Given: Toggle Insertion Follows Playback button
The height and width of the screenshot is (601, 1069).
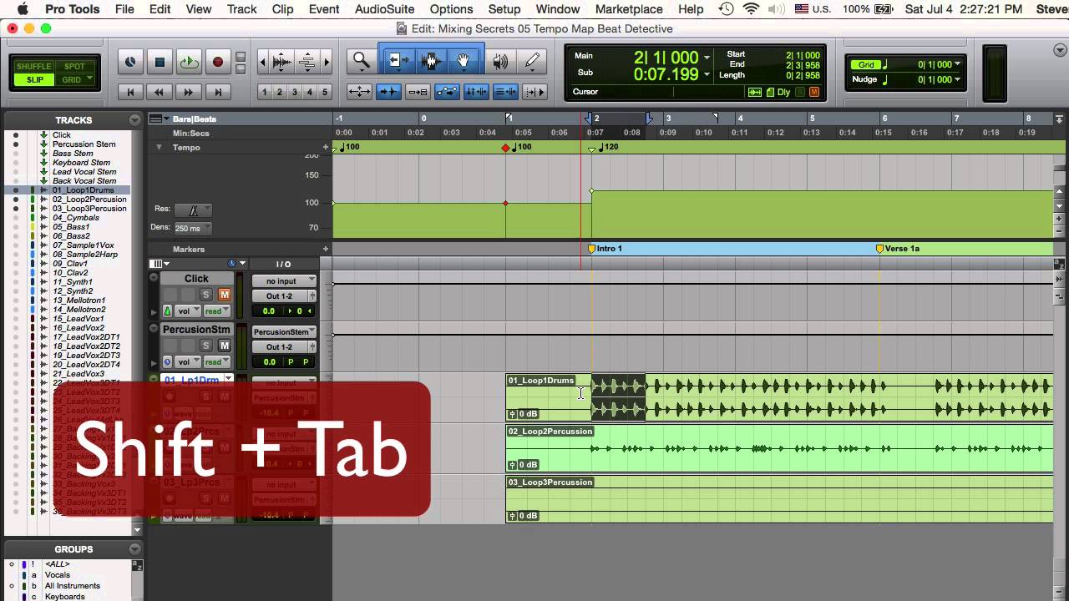Looking at the screenshot, I should tap(534, 92).
